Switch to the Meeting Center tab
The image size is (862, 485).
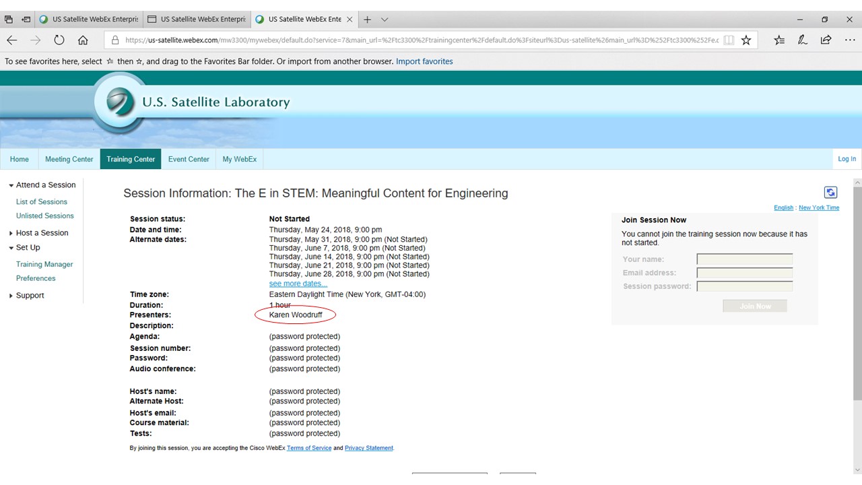tap(69, 160)
